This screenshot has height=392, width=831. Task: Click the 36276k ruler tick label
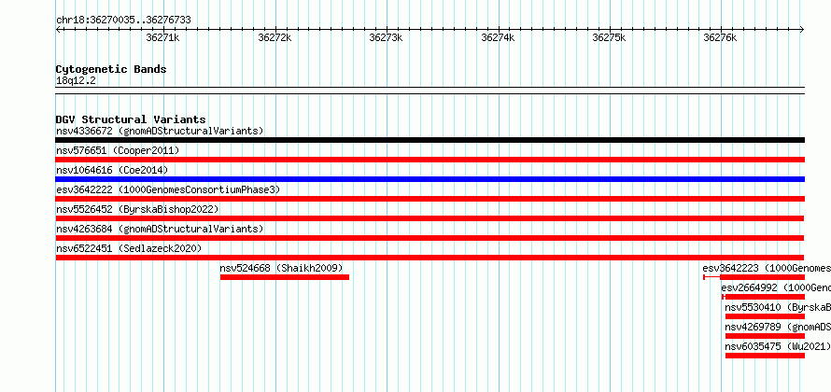tap(720, 37)
